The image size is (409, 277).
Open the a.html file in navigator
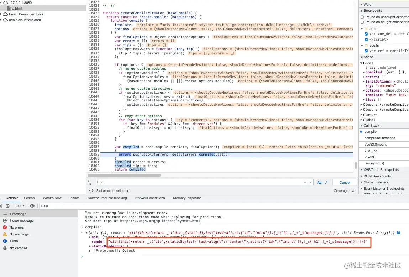(17, 8)
